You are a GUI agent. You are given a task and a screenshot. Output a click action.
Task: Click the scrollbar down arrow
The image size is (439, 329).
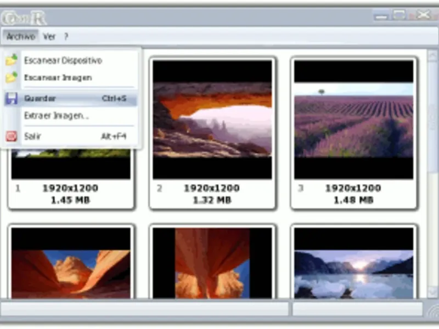coord(433,292)
